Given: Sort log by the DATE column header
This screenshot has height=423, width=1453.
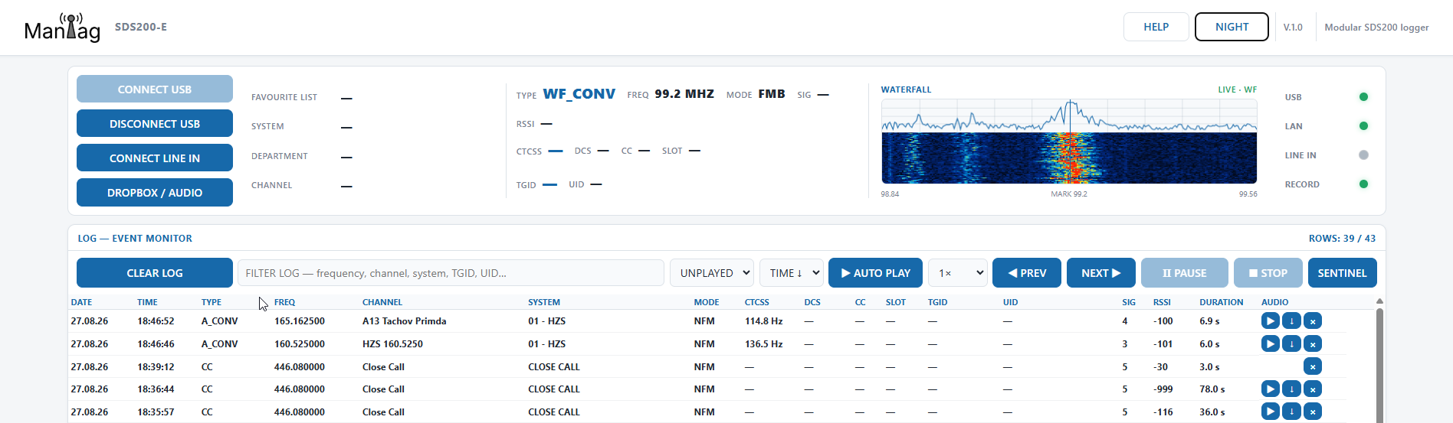Looking at the screenshot, I should (81, 302).
